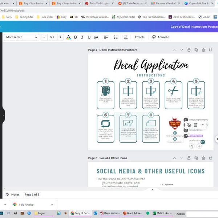Toggle uppercase aA text option
218x218 pixels.
96,37
